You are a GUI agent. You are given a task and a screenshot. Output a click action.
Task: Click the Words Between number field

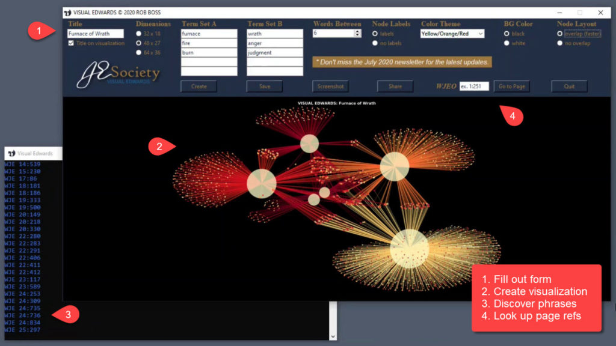[x=333, y=34]
